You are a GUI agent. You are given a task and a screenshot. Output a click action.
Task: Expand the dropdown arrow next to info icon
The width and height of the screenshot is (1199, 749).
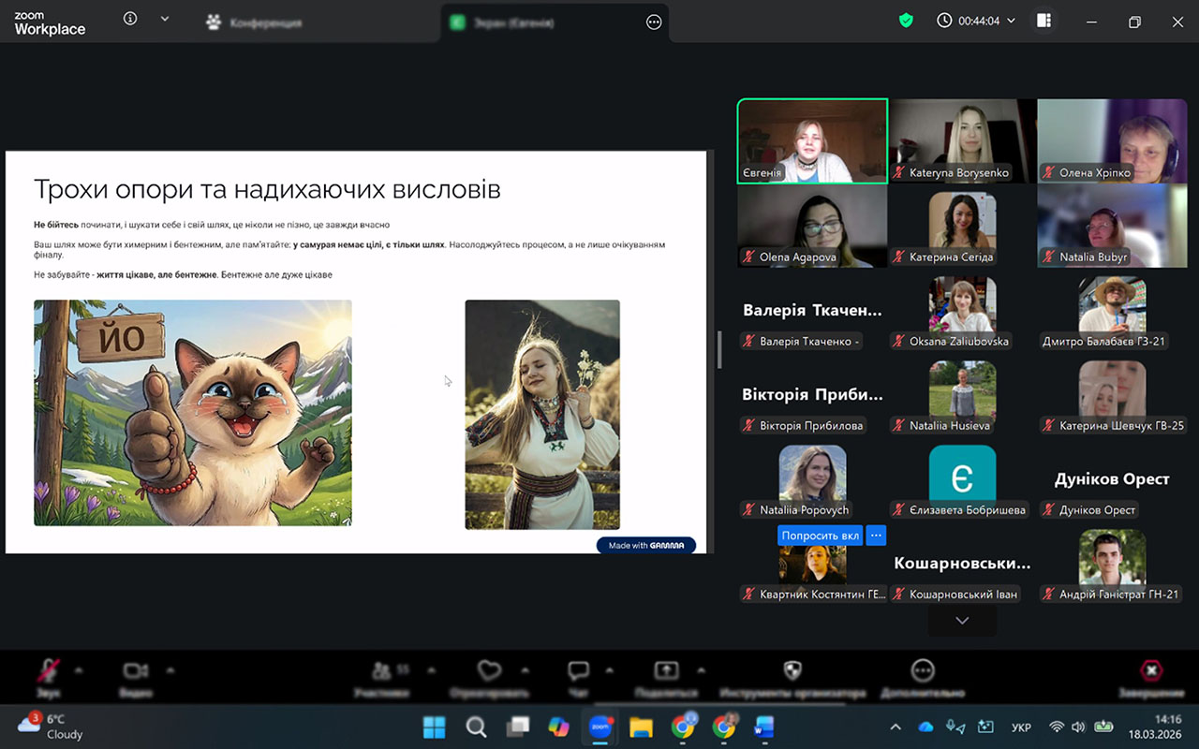coord(165,19)
